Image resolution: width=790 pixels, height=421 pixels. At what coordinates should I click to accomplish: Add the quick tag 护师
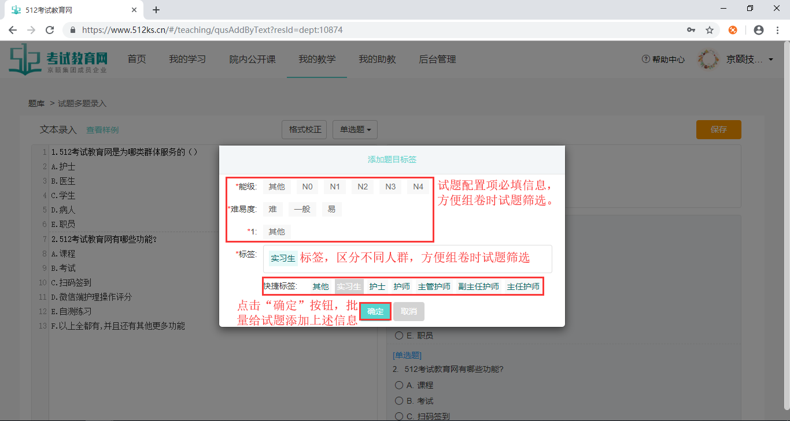[401, 286]
